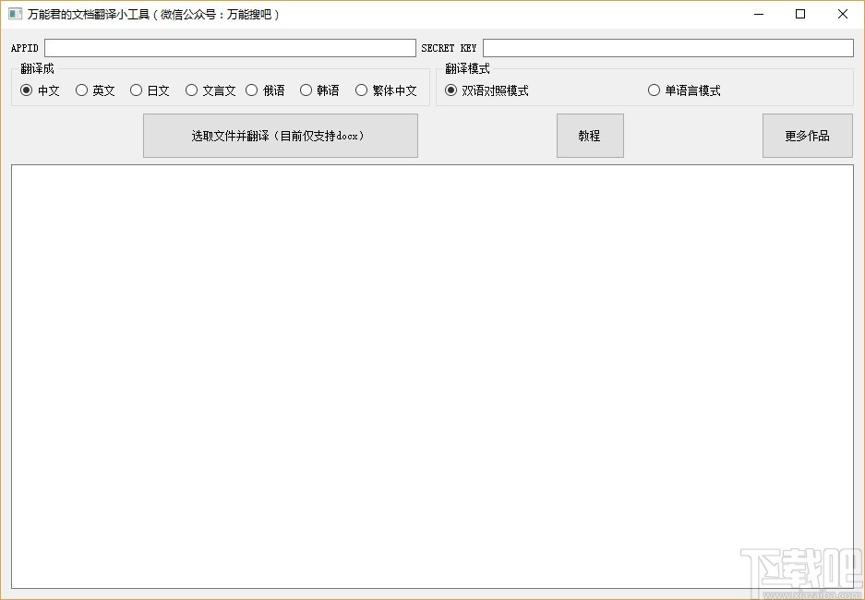Click the 选取文件并翻译 button
The height and width of the screenshot is (600, 865).
tap(280, 135)
